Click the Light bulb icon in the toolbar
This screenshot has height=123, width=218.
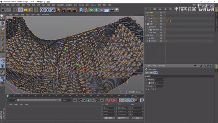pos(117,10)
